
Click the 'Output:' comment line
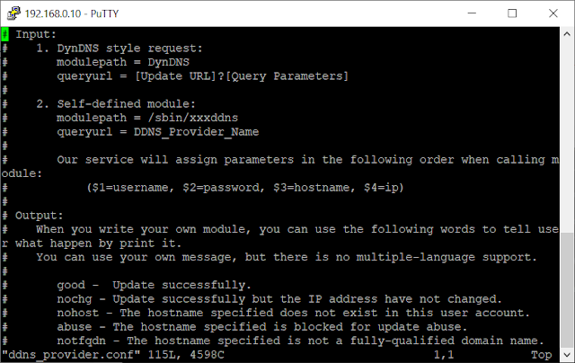click(x=40, y=216)
